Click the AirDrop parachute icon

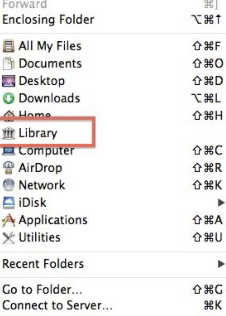(x=8, y=168)
